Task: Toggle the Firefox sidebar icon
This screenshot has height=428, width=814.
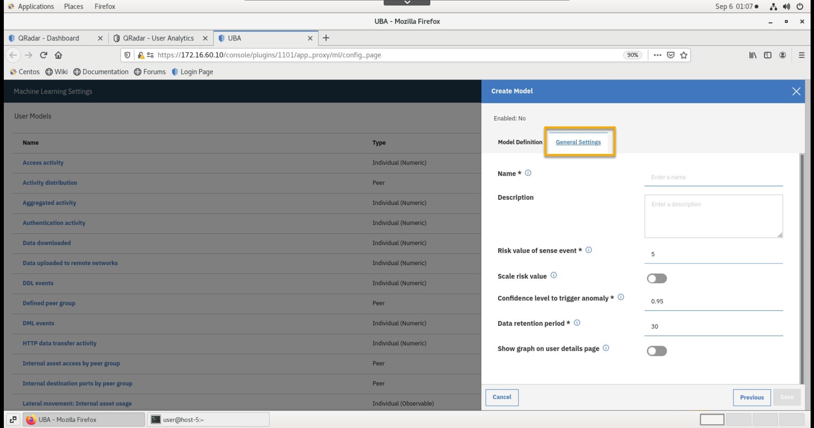Action: tap(768, 55)
